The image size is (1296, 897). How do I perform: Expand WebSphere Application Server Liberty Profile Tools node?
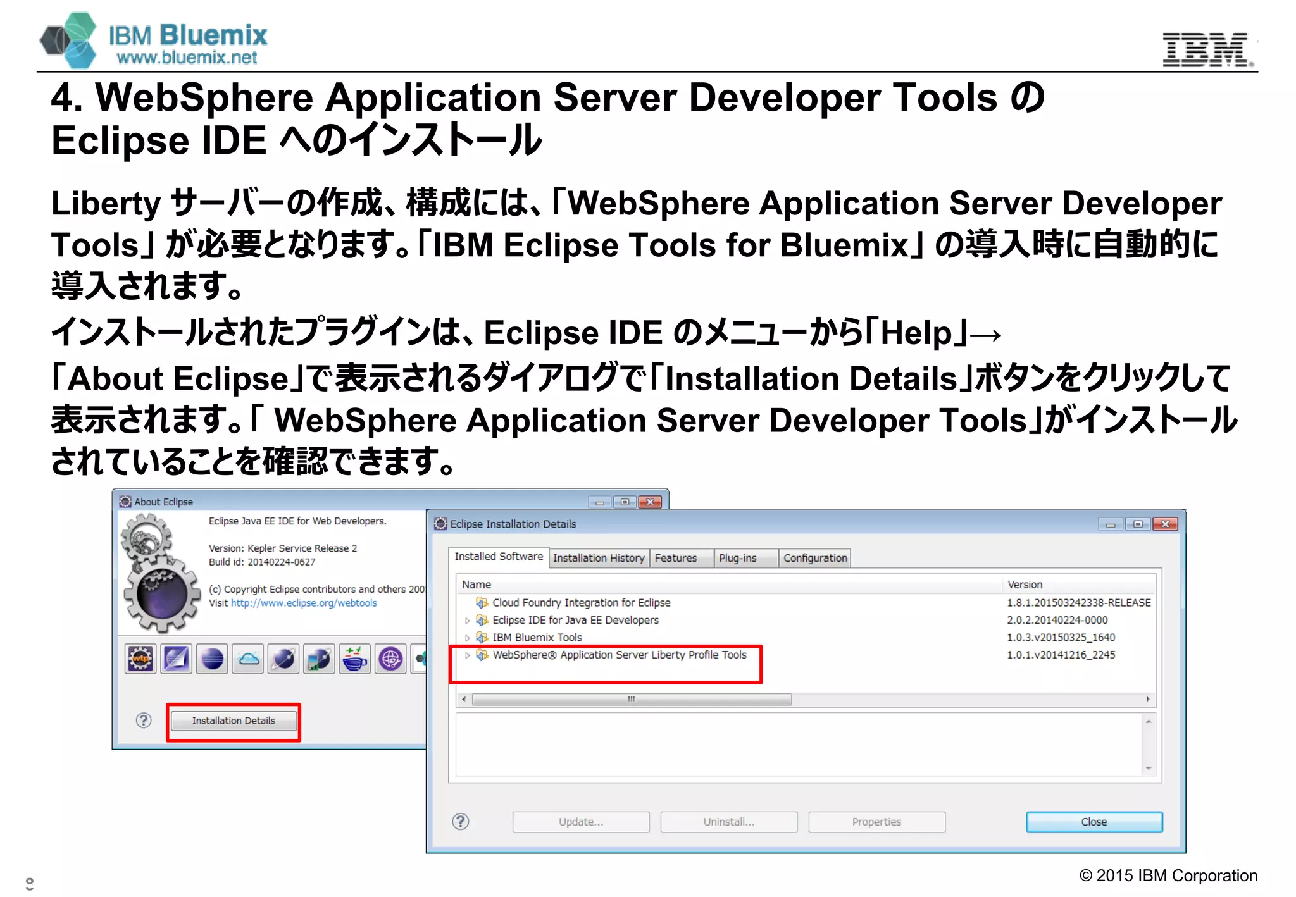(x=468, y=655)
